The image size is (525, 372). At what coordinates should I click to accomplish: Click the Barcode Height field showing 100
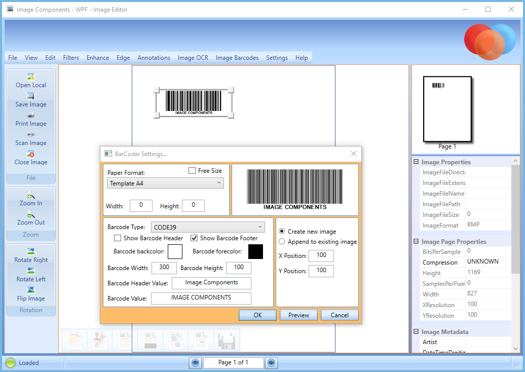point(238,268)
